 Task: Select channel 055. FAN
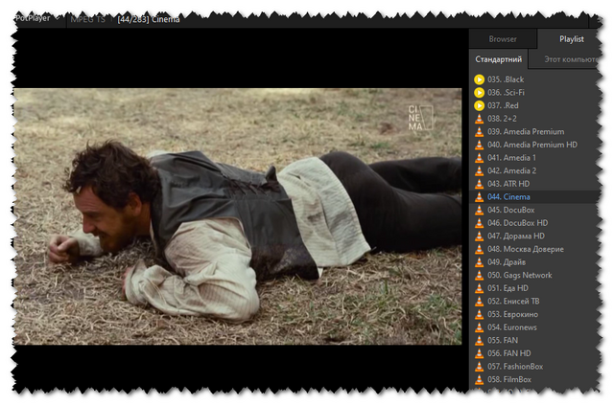pos(503,341)
